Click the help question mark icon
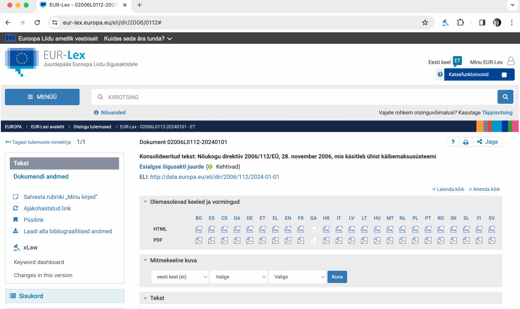 [453, 142]
